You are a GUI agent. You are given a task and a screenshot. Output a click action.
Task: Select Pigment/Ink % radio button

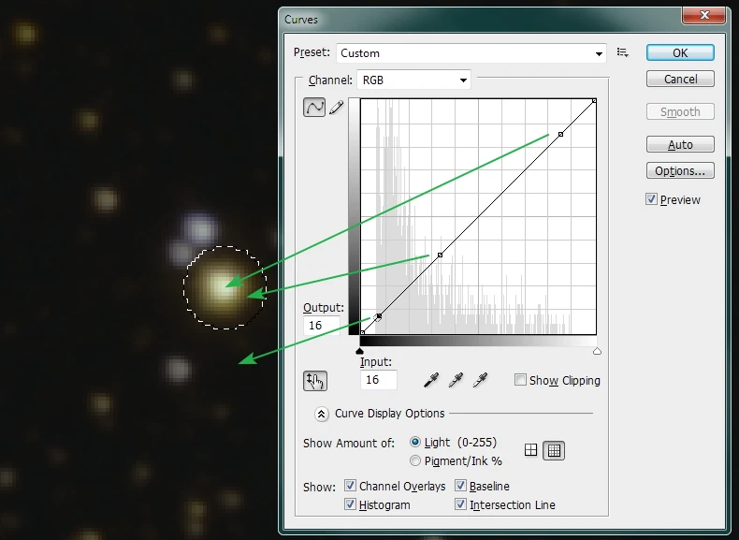[x=416, y=460]
